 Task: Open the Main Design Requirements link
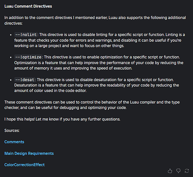pos(29,153)
